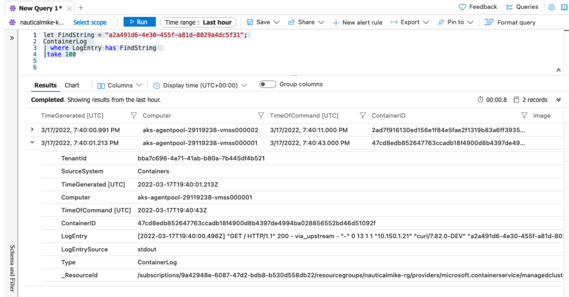Expand the Schema and Filter side panel
The height and width of the screenshot is (297, 569).
(12, 38)
